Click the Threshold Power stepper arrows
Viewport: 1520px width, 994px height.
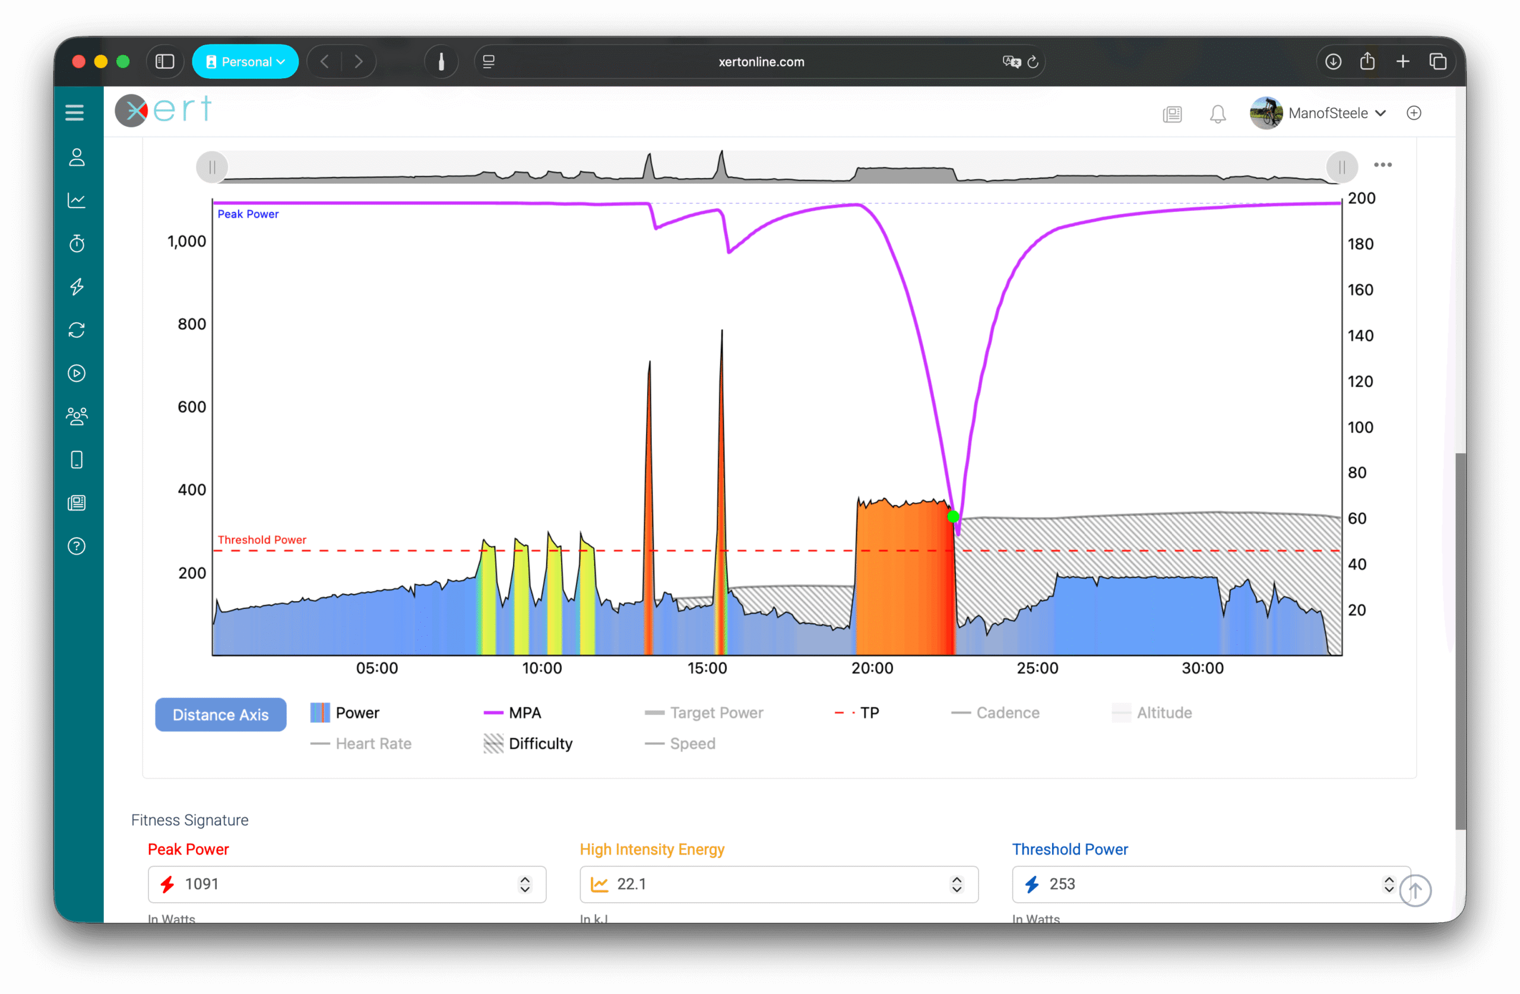click(x=1389, y=884)
